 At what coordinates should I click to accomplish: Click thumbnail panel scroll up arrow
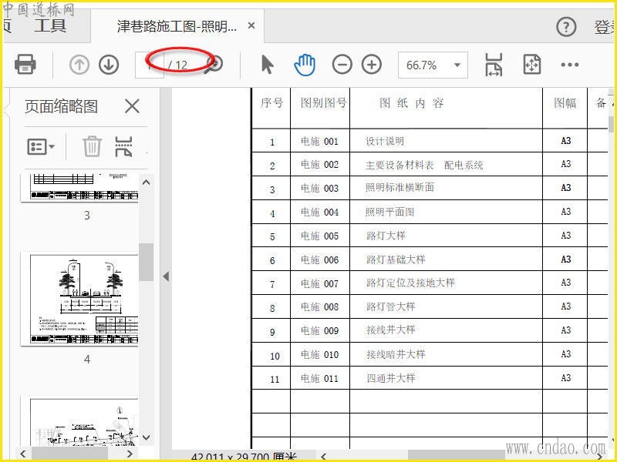click(146, 182)
